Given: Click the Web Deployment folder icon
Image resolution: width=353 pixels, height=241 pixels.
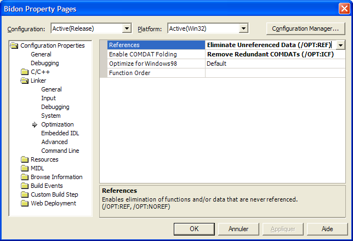Looking at the screenshot, I should click(x=25, y=203).
